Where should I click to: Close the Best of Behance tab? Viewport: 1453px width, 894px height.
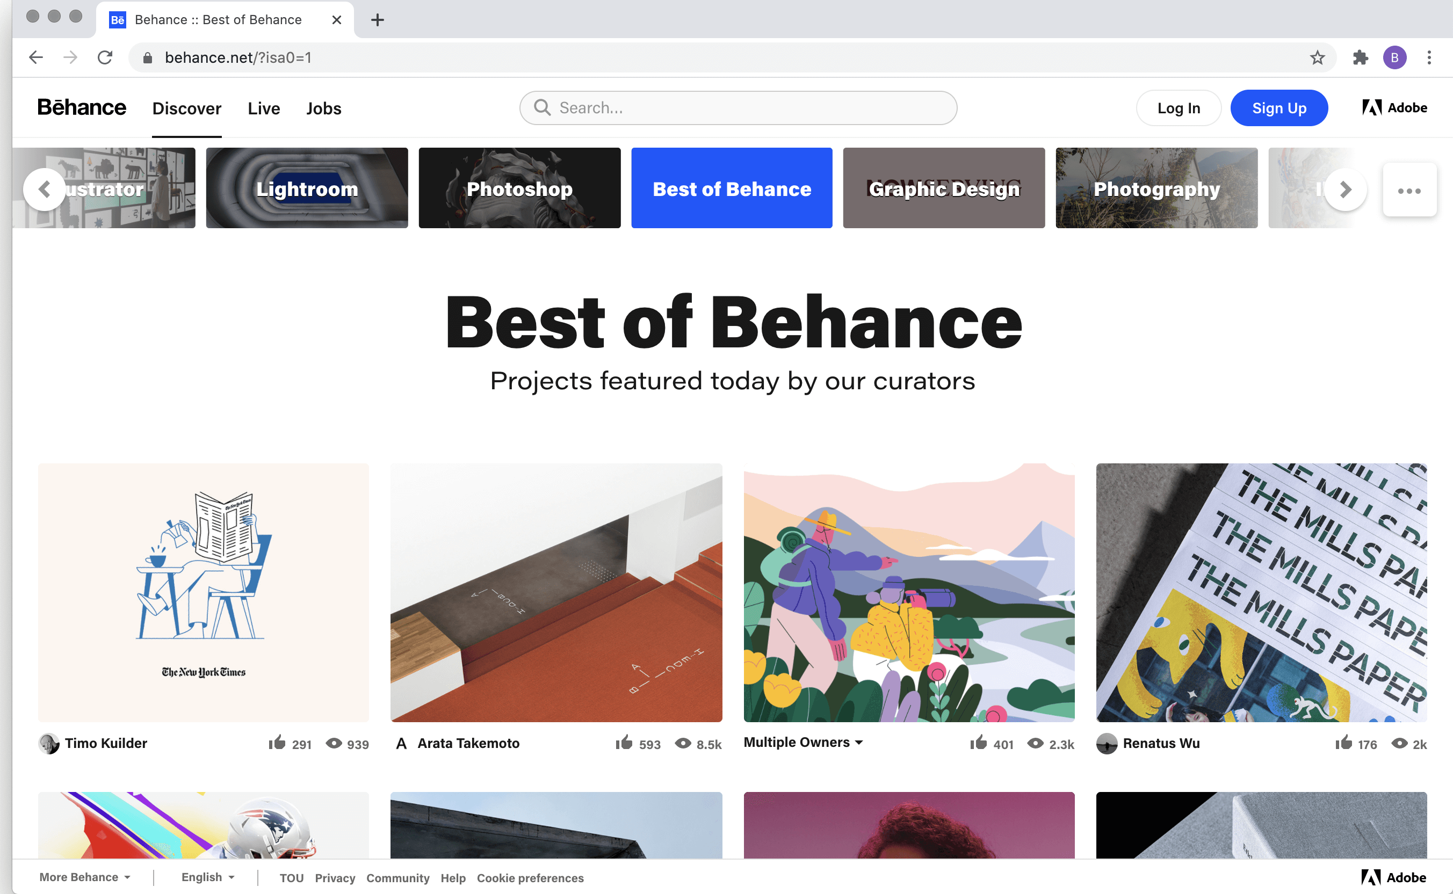click(x=336, y=20)
